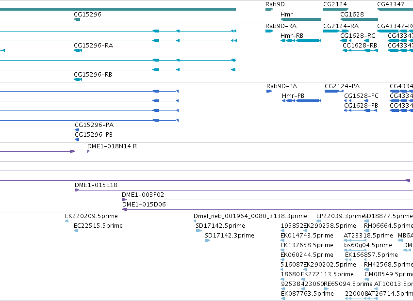This screenshot has height=301, width=413.
Task: Select protein Rab9D-PA
Action: 281,86
